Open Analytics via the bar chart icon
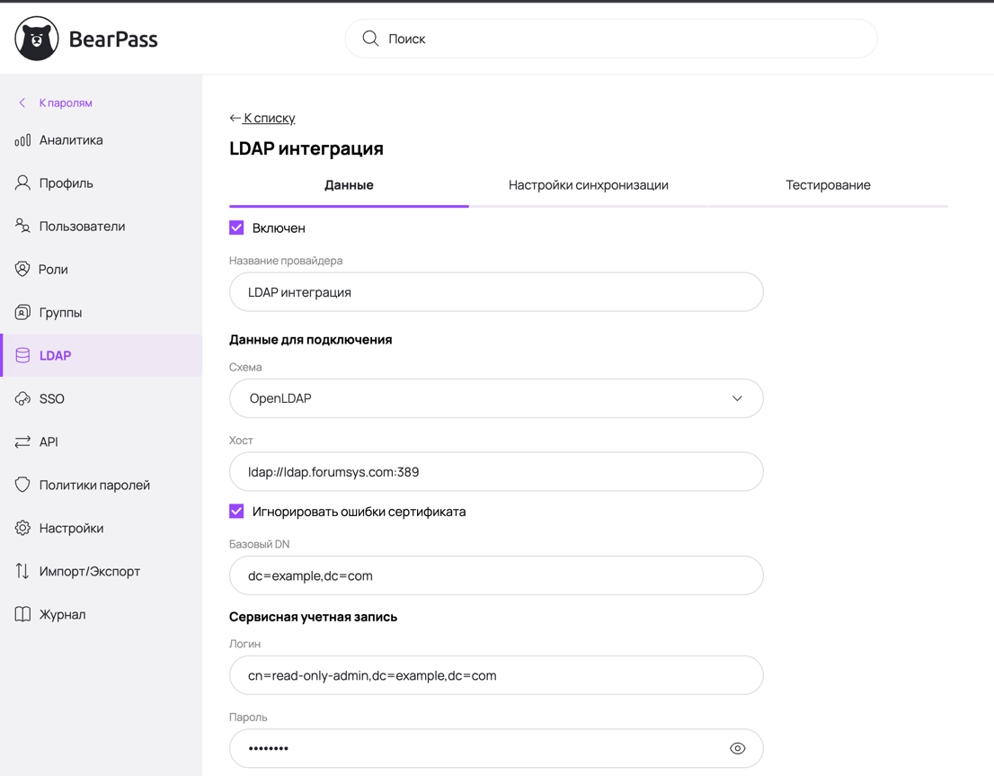 (x=22, y=140)
